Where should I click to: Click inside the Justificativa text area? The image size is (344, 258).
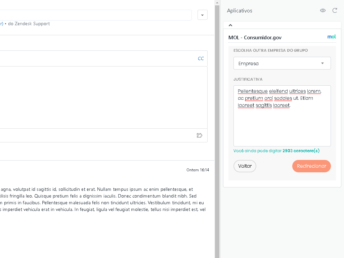coord(282,124)
